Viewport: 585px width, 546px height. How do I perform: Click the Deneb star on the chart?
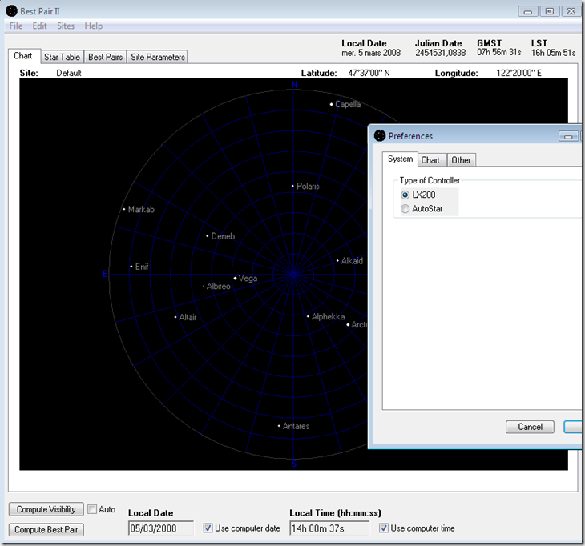[x=208, y=236]
